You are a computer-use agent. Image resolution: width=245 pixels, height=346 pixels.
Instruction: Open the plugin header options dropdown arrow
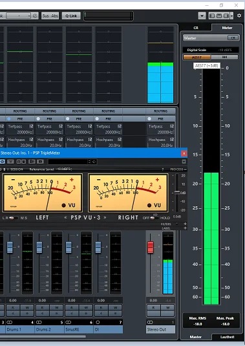pyautogui.click(x=184, y=162)
